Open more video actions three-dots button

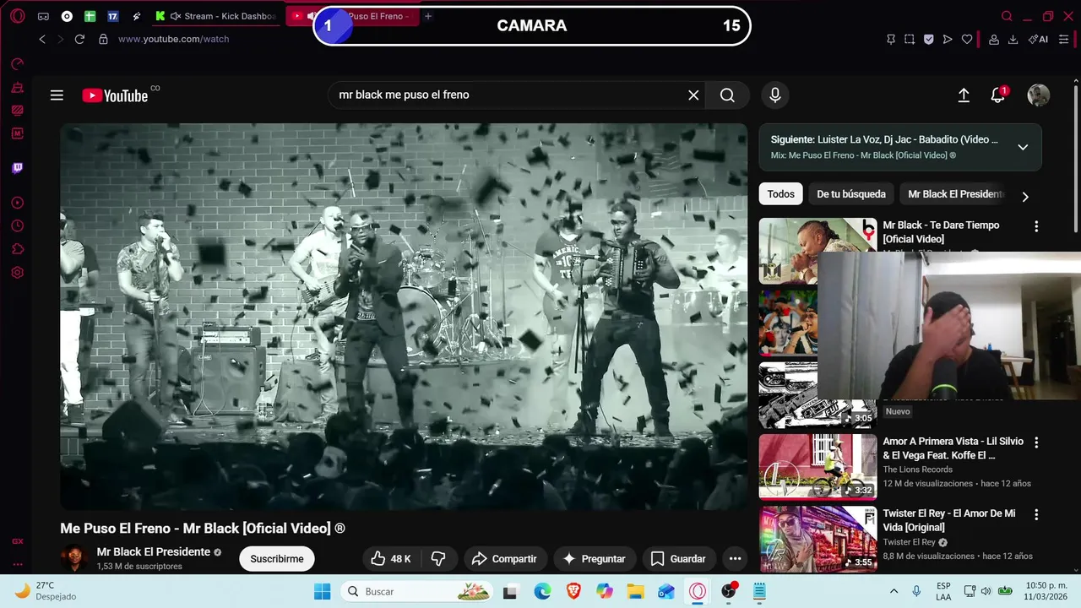click(x=735, y=558)
